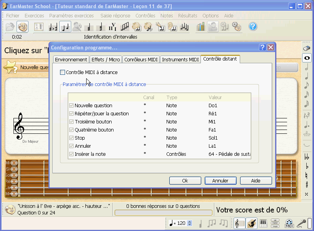This screenshot has height=231, width=314.
Task: Toggle Troisième bouton checkbox
Action: click(x=71, y=121)
